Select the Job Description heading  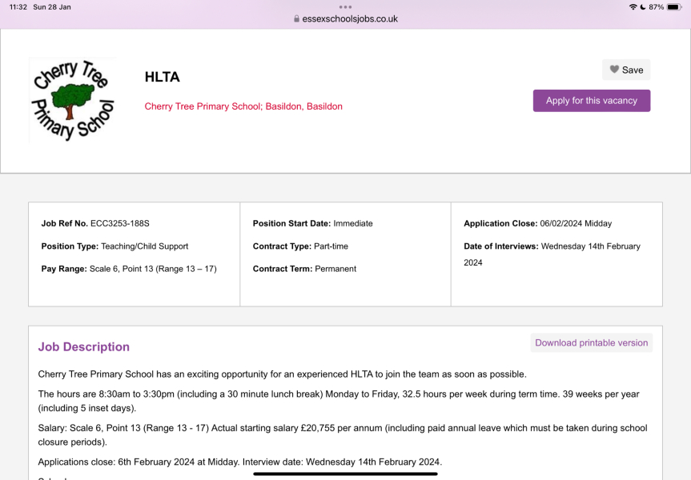[x=83, y=346]
